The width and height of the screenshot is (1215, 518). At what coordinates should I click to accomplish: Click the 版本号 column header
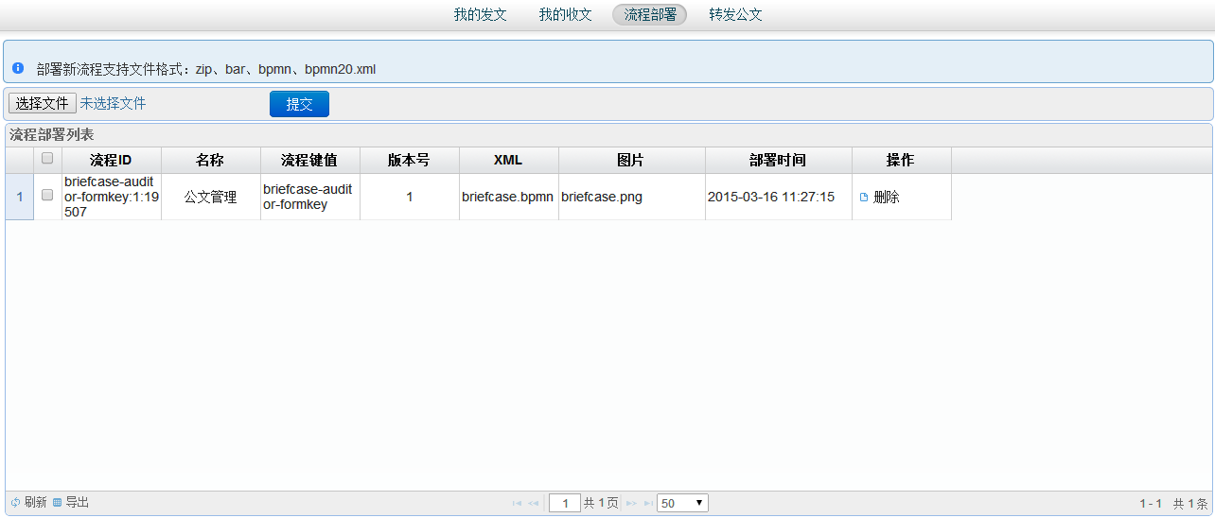click(409, 160)
